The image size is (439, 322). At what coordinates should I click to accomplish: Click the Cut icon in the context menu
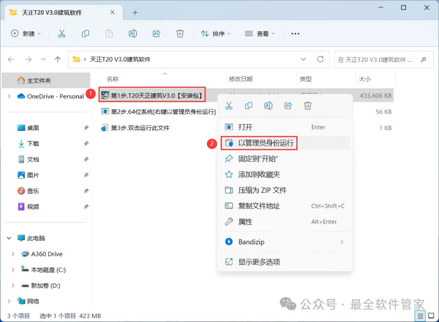pyautogui.click(x=229, y=106)
